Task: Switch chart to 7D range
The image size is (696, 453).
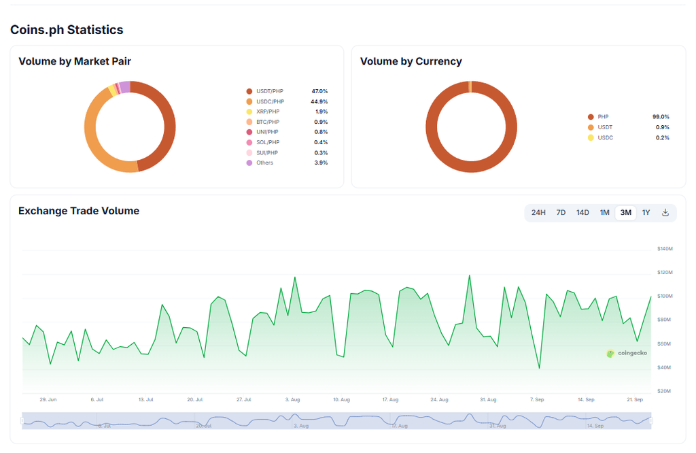Action: (561, 213)
